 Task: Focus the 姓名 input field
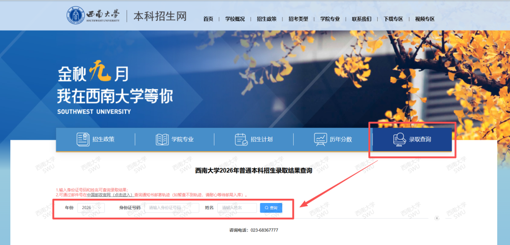(x=237, y=208)
